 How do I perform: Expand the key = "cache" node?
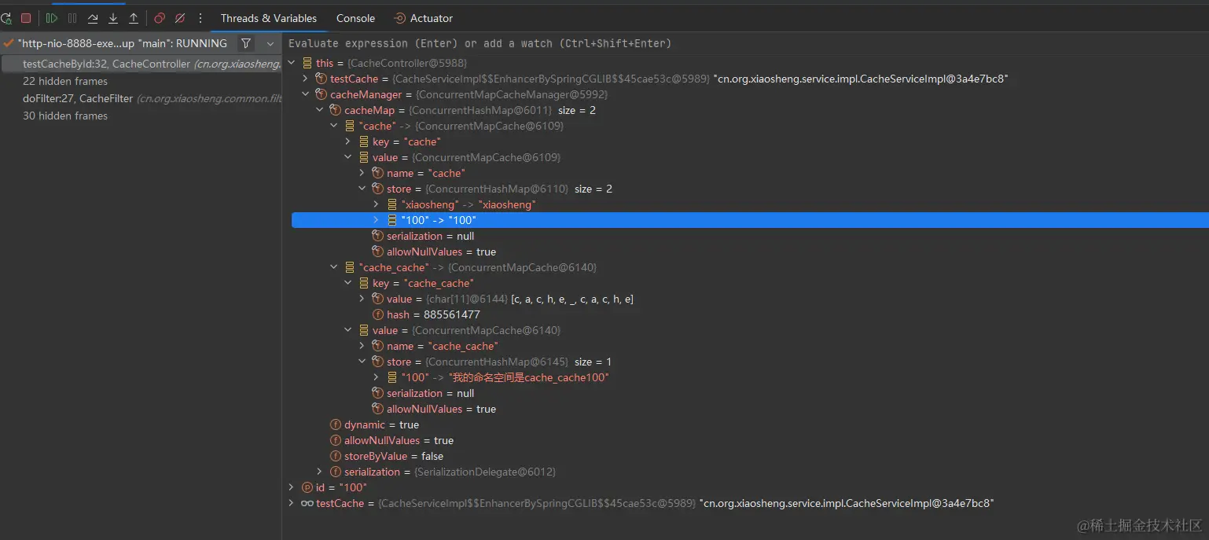[348, 141]
